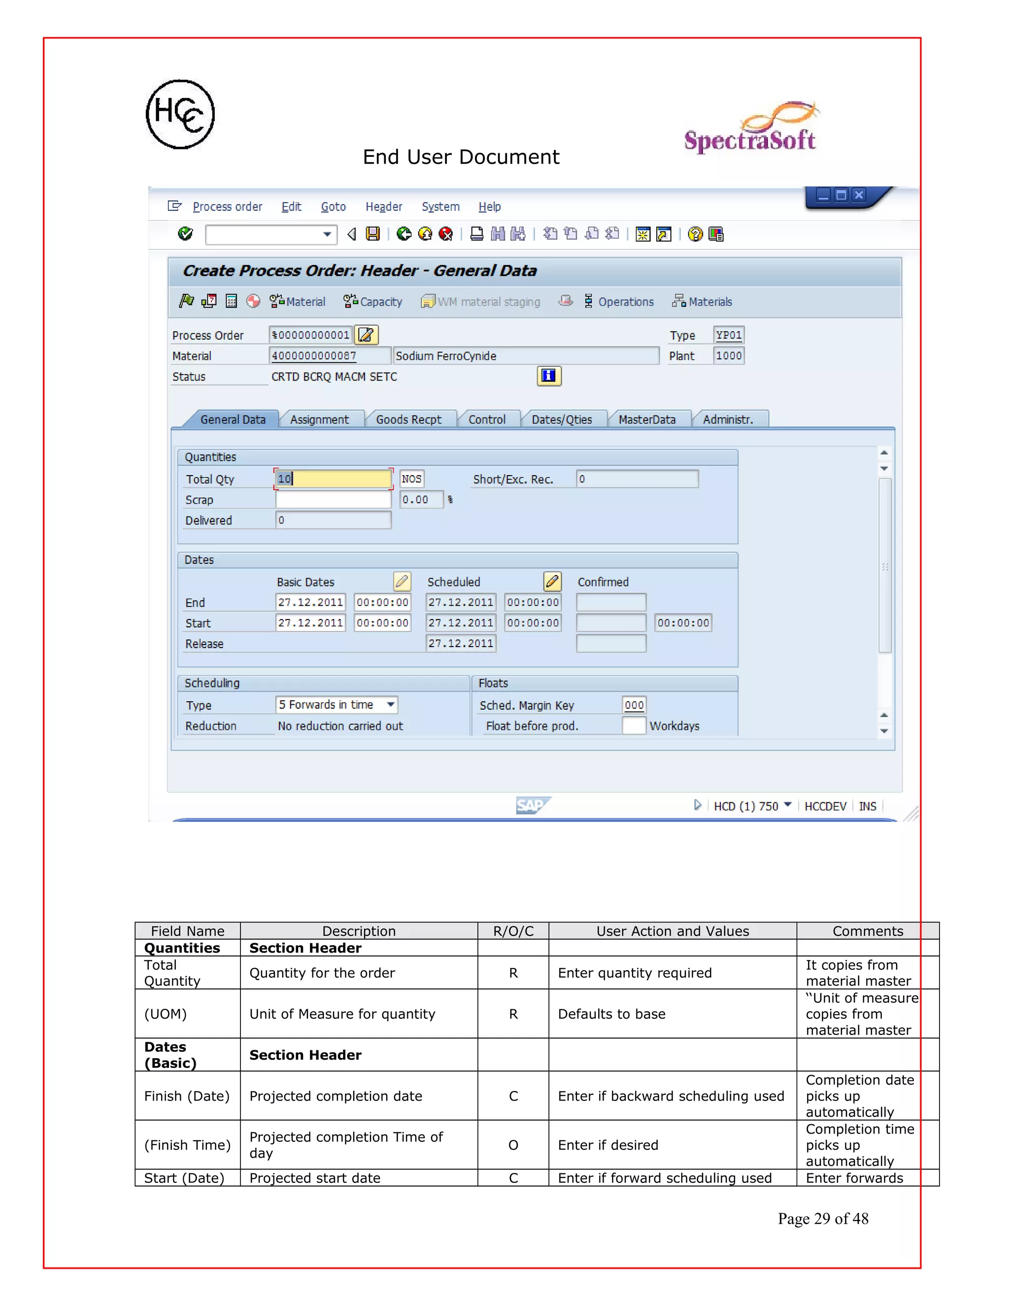Screen dimensions: 1009x1306
Task: Click the Materials button
Action: (x=702, y=302)
